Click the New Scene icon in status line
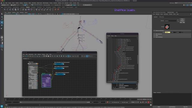Viewport: 192px width, 108px height. [11, 5]
